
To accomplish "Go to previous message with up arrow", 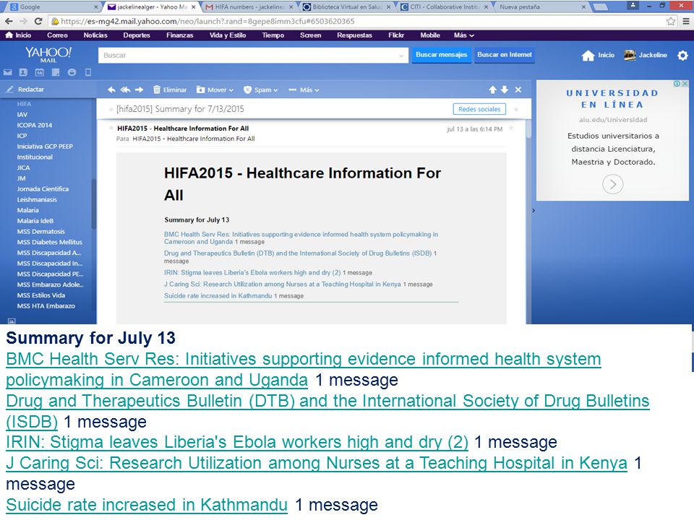I will [492, 90].
